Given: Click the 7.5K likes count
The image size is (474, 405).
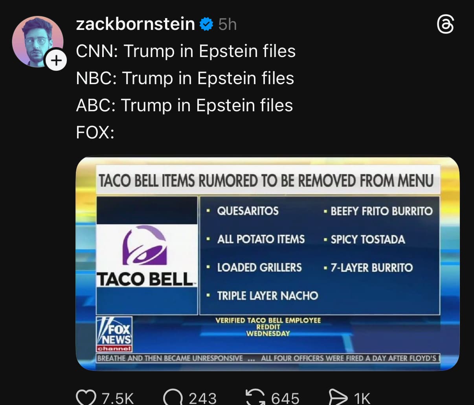Looking at the screenshot, I should point(118,398).
